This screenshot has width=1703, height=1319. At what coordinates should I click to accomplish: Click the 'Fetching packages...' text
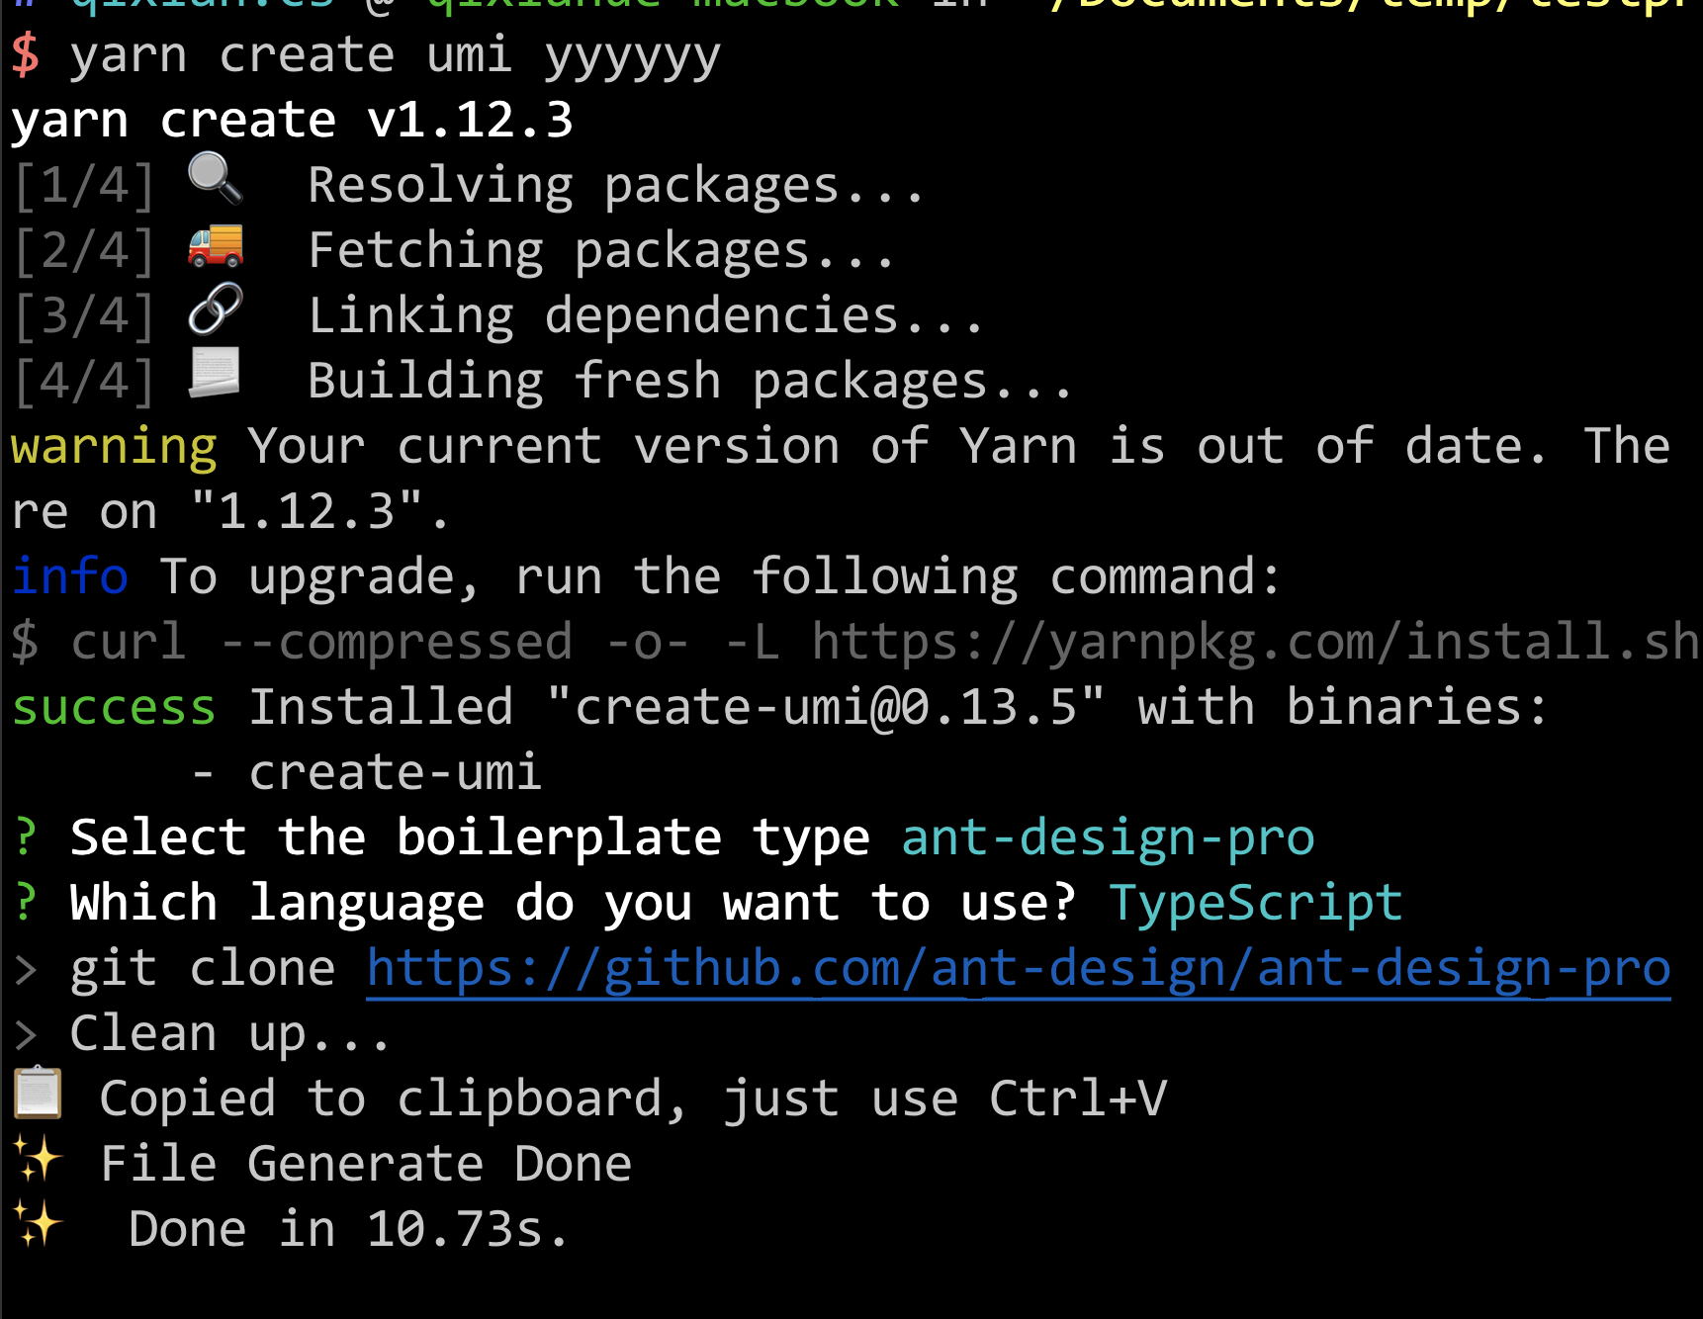point(600,251)
